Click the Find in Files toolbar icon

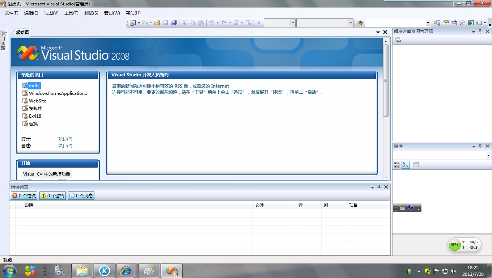click(x=360, y=23)
